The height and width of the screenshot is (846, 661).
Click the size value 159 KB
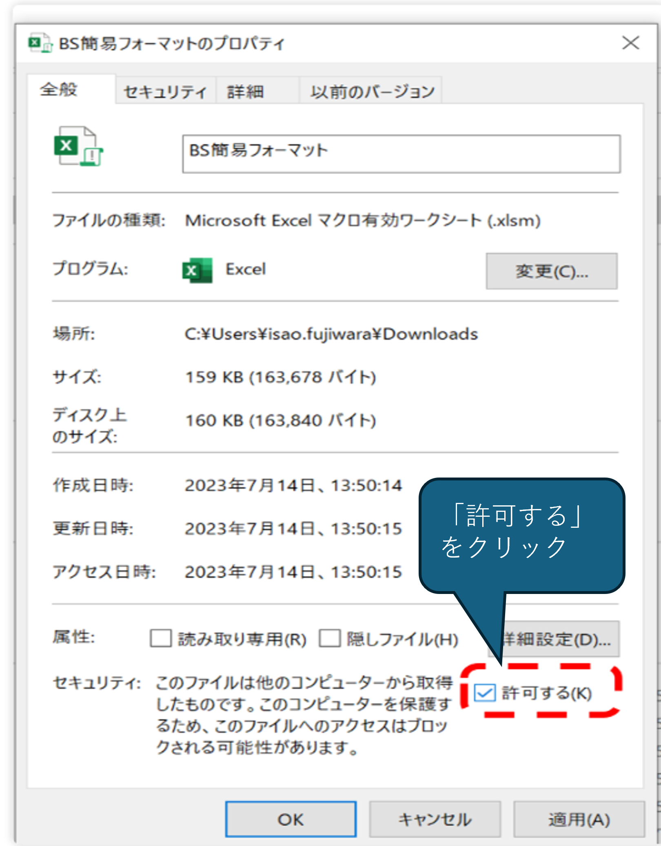tap(281, 377)
